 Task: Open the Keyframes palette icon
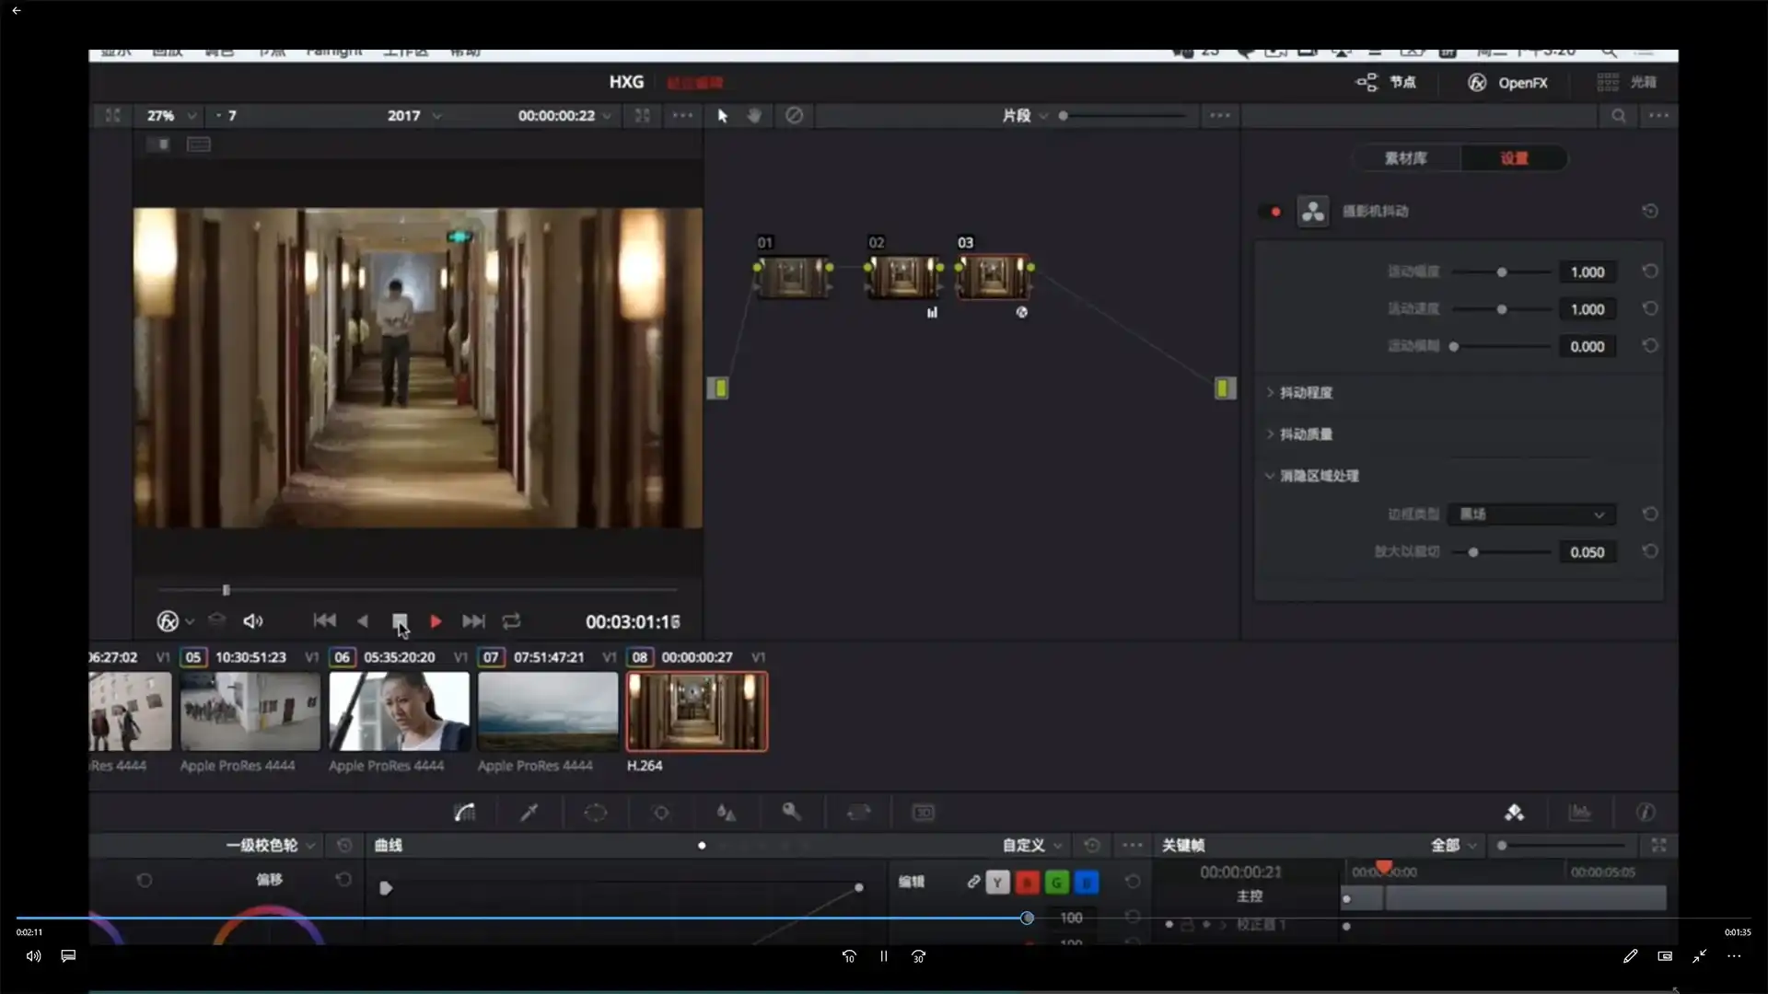point(1515,813)
